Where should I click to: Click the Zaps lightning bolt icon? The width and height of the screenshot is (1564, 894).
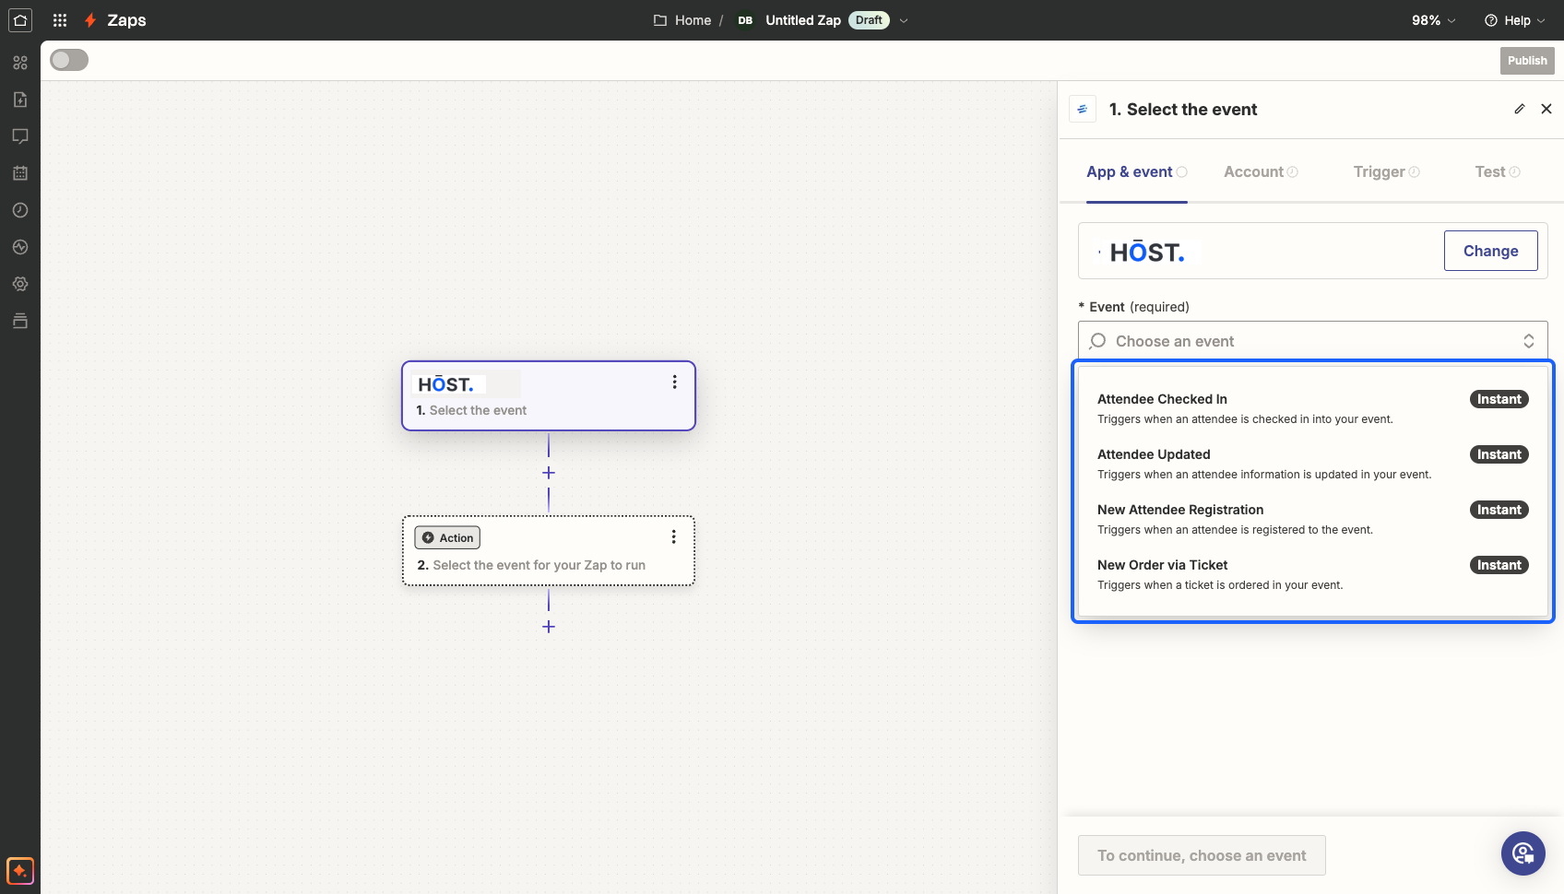tap(90, 20)
